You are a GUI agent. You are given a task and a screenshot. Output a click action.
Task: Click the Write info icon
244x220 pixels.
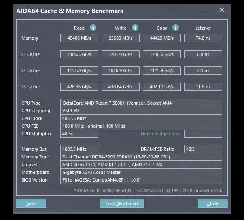coord(135,28)
